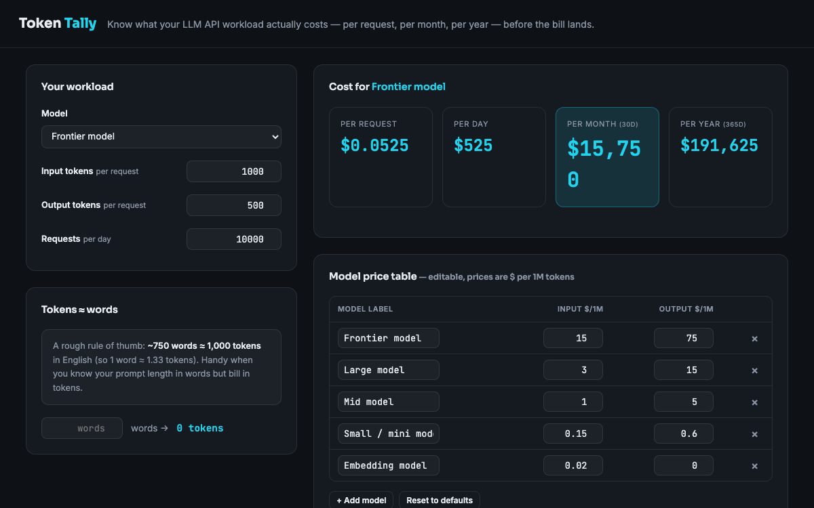Viewport: 814px width, 508px height.
Task: Remove the Frontier model row
Action: pos(754,339)
